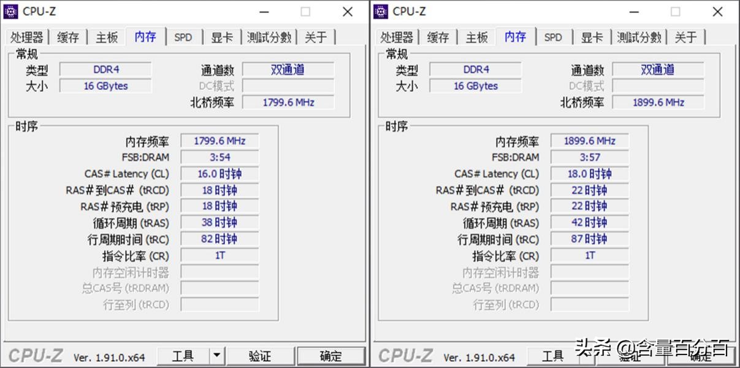Click the CPU-Z branding in the right status bar
Screen dimensions: 740x368
point(406,357)
